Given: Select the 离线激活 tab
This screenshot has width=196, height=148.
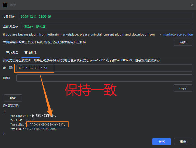Looking at the screenshot, I should [x=31, y=53].
